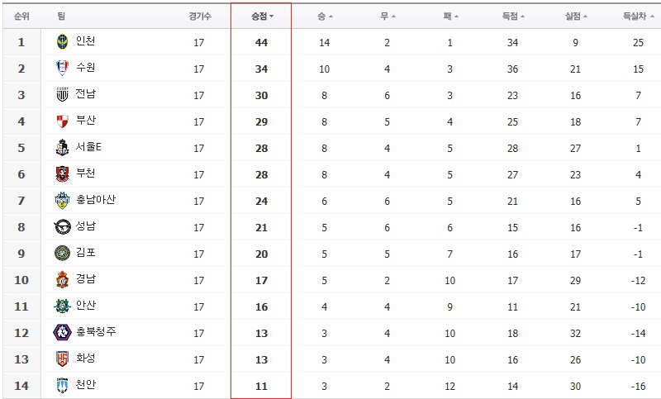This screenshot has width=661, height=399.
Task: Click the Seongnam black crest icon
Action: [63, 226]
